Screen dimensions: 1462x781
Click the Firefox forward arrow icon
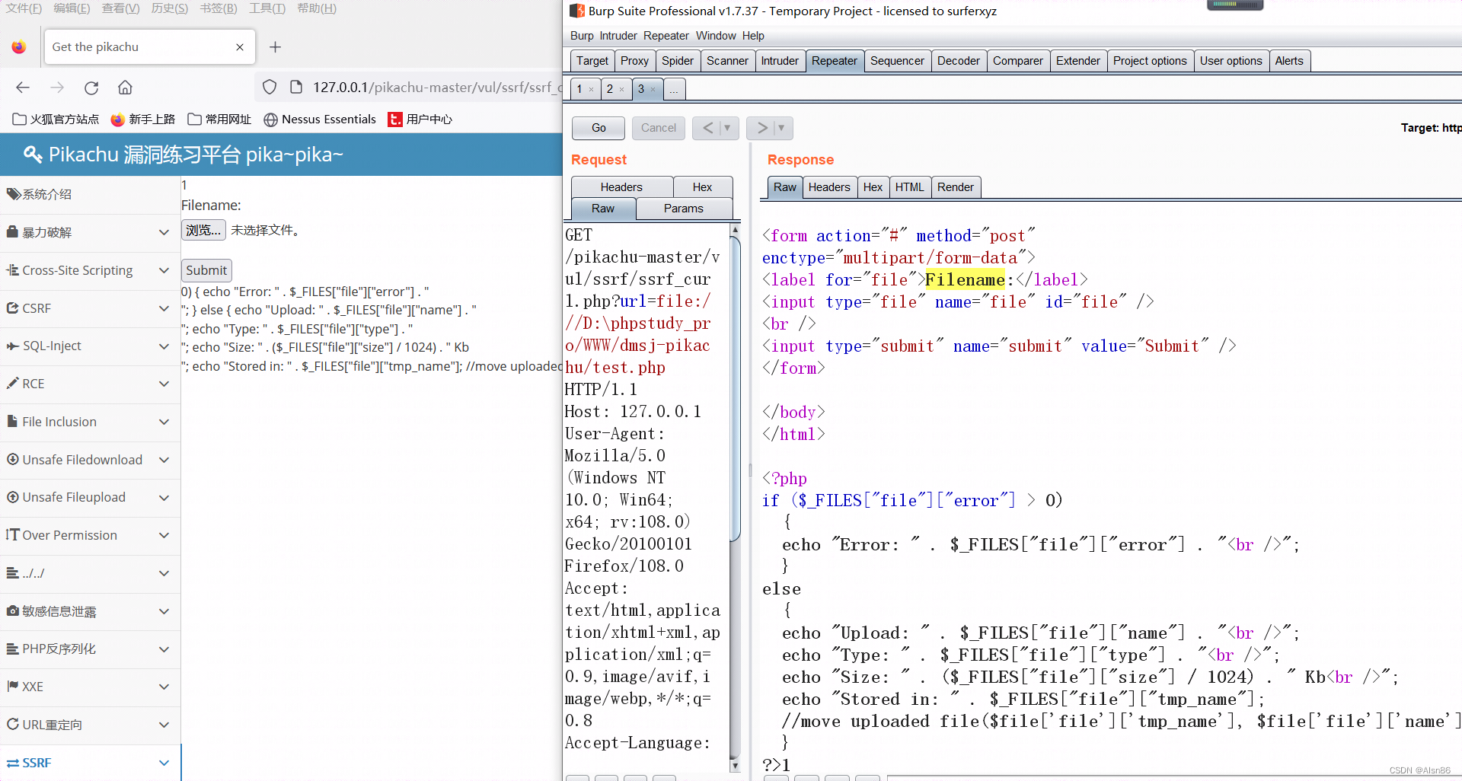coord(57,88)
